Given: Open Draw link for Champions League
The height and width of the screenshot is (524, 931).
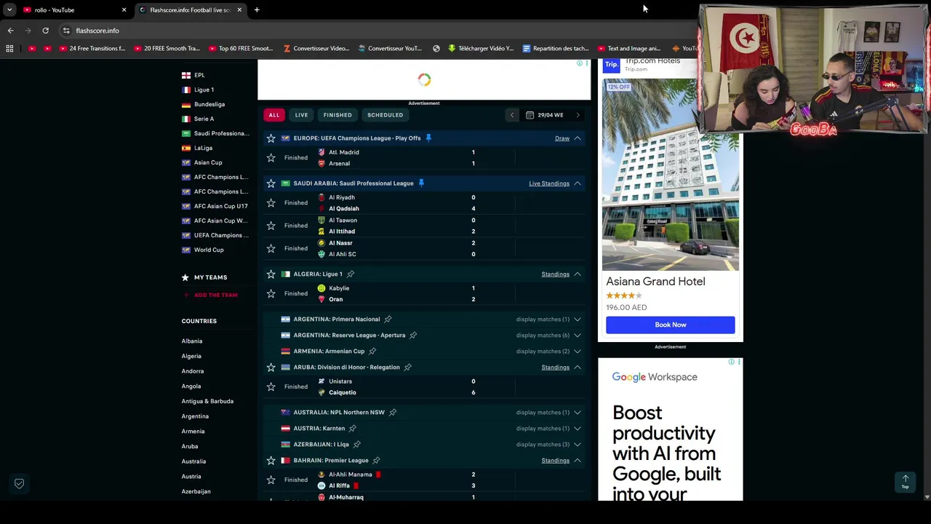Looking at the screenshot, I should pyautogui.click(x=562, y=138).
